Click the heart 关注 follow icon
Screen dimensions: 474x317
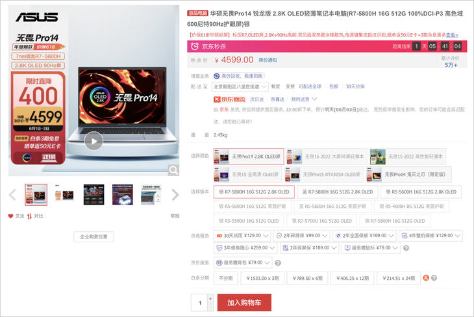pos(11,216)
